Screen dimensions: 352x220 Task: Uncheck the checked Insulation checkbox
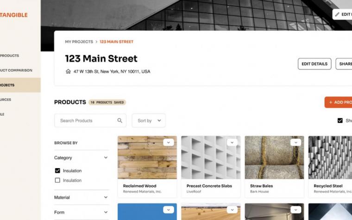coord(57,170)
